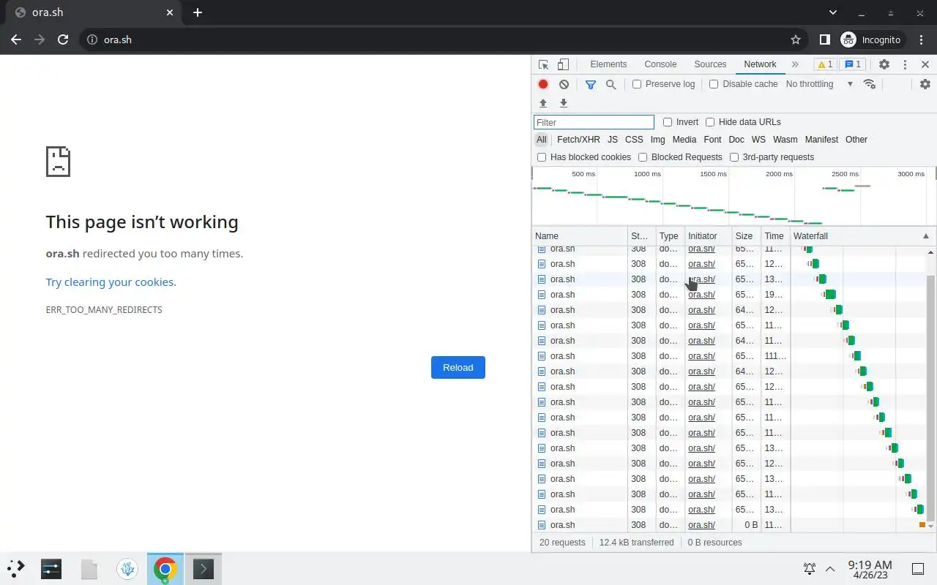Open Chrome three-dot menu
937x585 pixels.
919,39
